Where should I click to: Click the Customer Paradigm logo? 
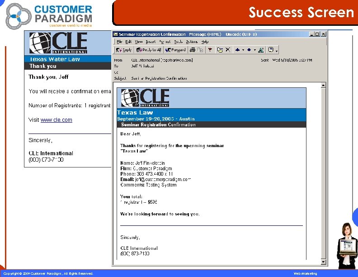point(49,16)
